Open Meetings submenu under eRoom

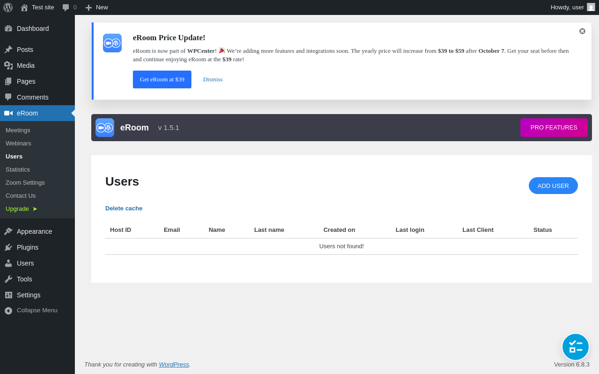pos(18,130)
